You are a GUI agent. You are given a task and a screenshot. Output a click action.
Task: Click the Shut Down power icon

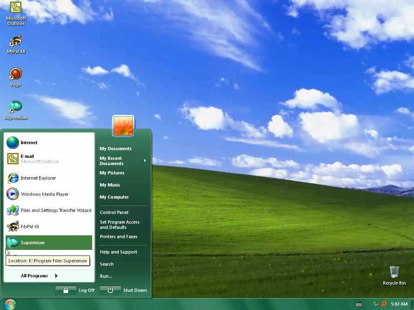point(110,290)
